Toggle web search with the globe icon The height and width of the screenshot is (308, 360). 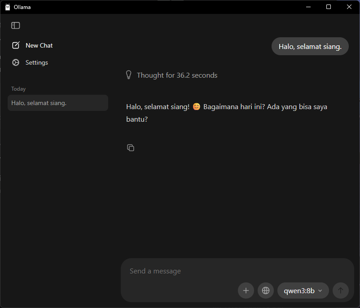pyautogui.click(x=266, y=290)
